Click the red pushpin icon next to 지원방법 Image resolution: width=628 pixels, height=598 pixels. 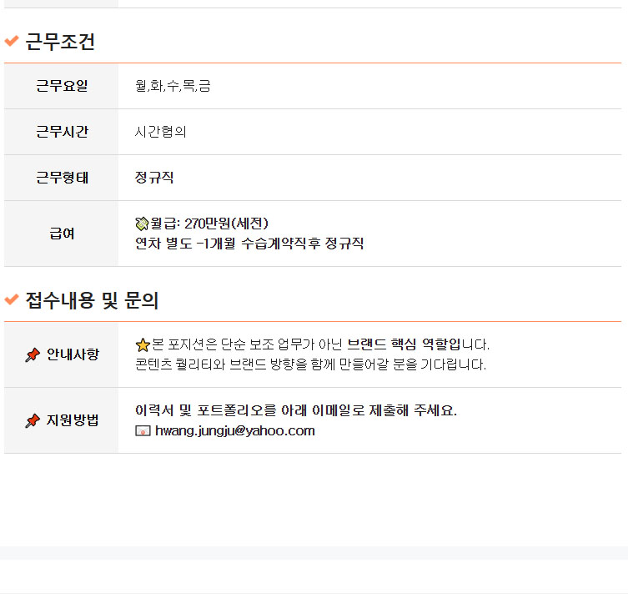click(33, 421)
